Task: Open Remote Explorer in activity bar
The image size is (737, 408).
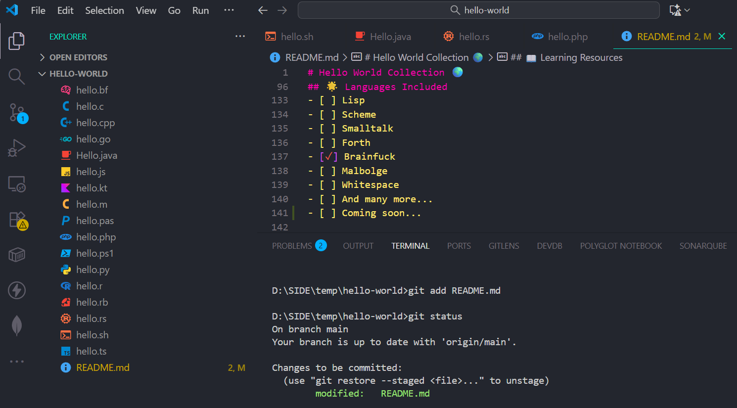Action: pos(17,184)
